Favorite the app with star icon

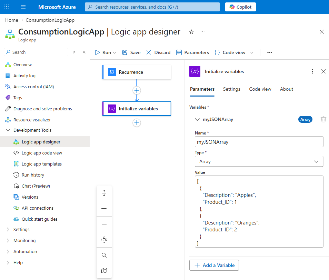point(191,32)
